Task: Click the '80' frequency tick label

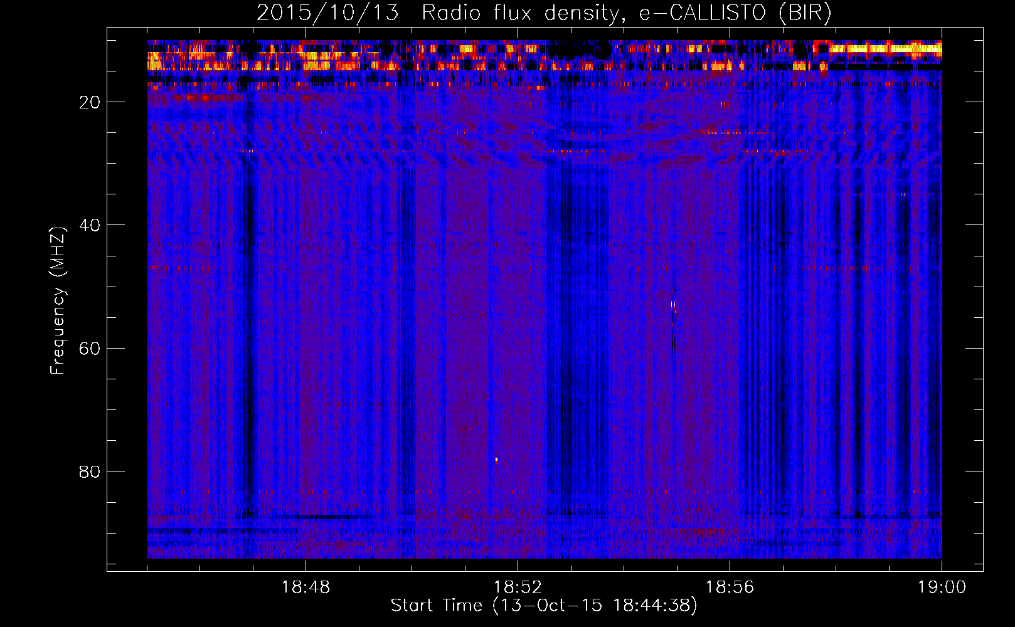Action: coord(90,472)
